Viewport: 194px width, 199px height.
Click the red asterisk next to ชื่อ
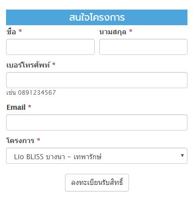(x=20, y=31)
